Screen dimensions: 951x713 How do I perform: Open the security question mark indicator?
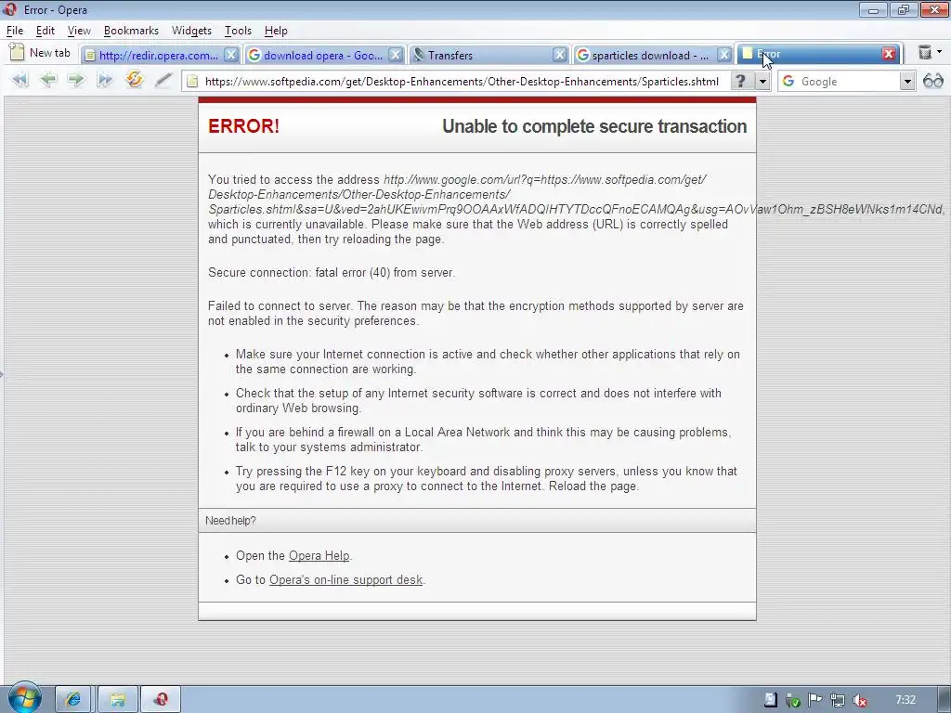[x=740, y=82]
